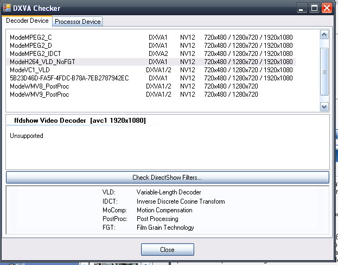Select the ModeMPEG2_D row
The image size is (338, 265).
coord(151,46)
